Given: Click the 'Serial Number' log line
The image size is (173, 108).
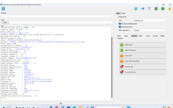Looking at the screenshot, I should pyautogui.click(x=19, y=58).
